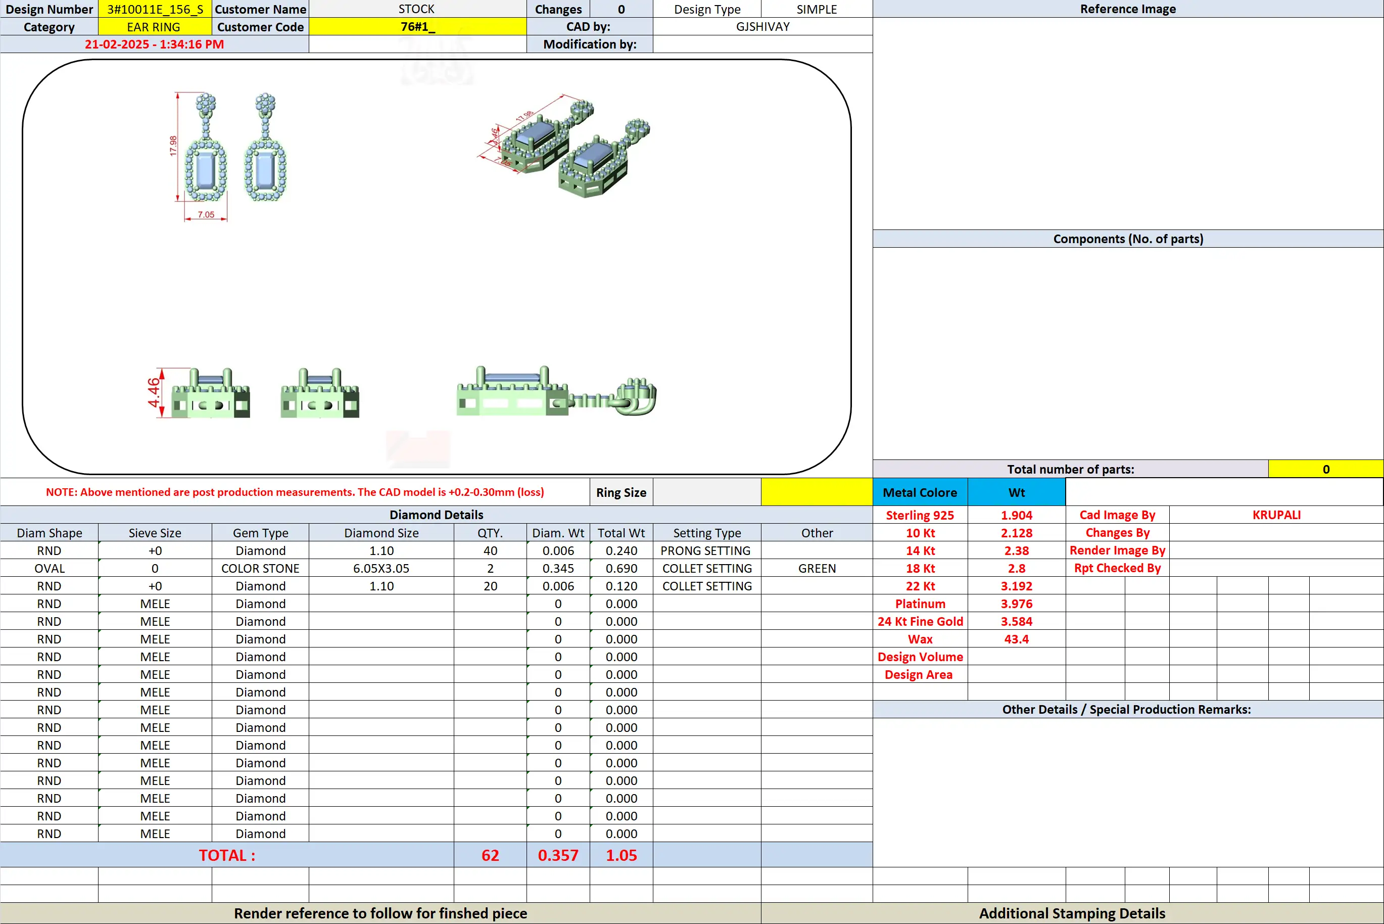Select the Reference Image header
This screenshot has width=1384, height=924.
pos(1128,9)
